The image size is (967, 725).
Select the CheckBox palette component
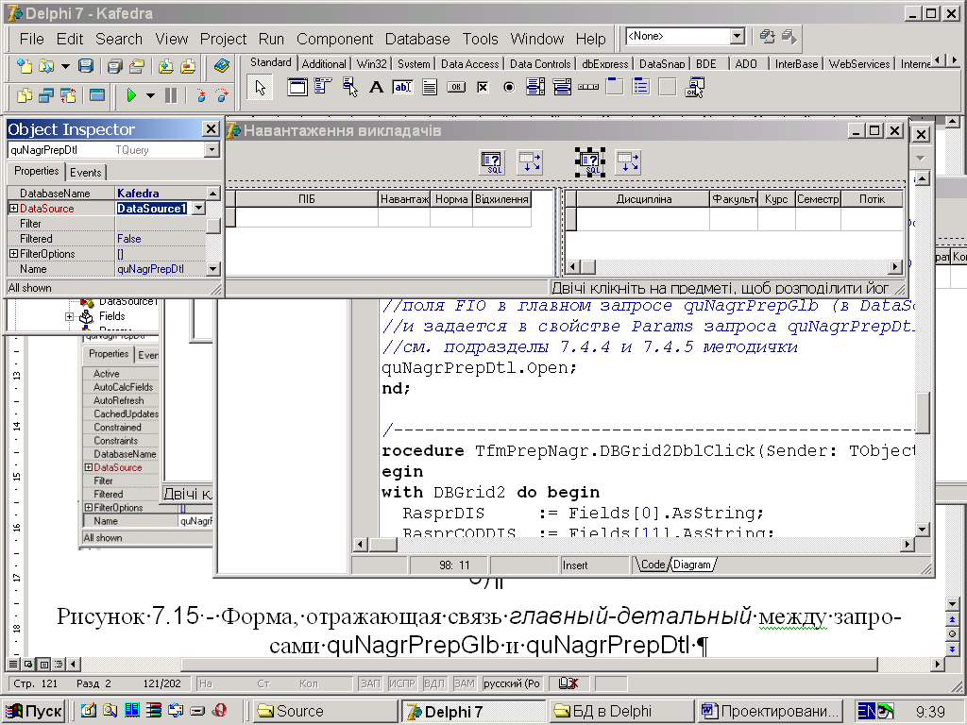click(x=483, y=88)
